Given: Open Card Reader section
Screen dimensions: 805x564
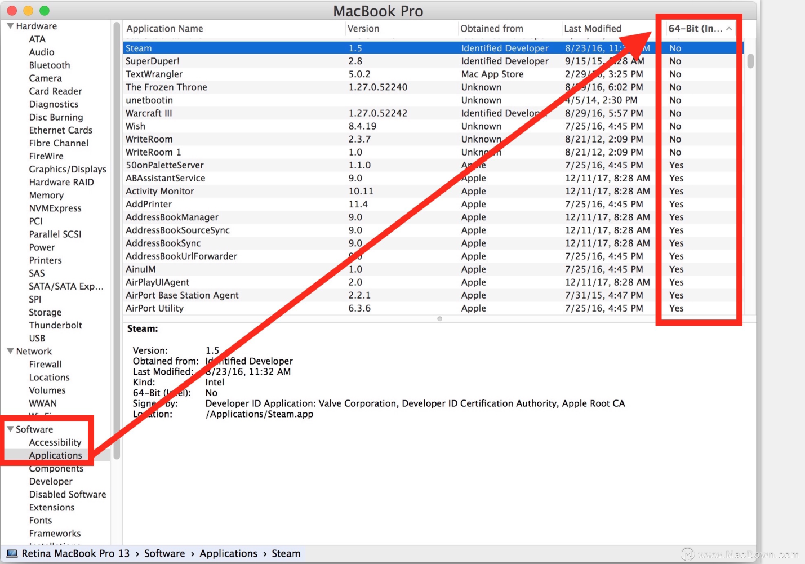Looking at the screenshot, I should (55, 91).
